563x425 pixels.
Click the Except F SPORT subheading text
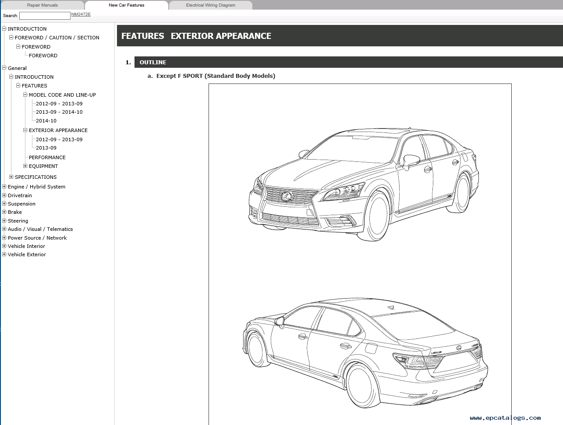coord(216,76)
